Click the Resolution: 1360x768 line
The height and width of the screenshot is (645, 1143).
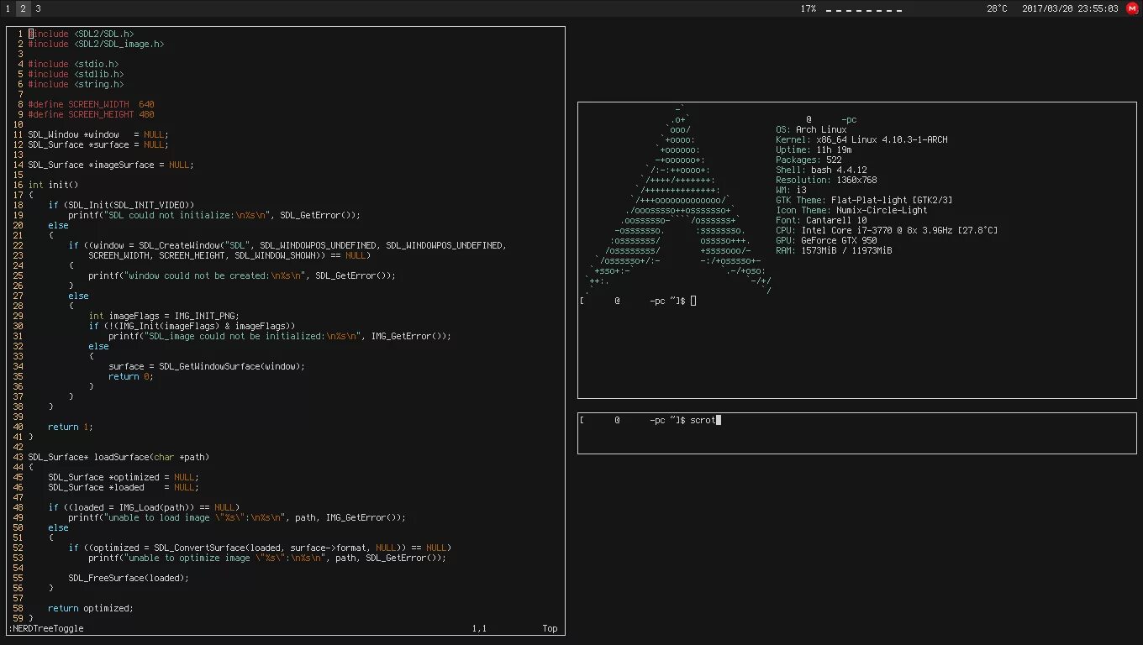click(x=826, y=180)
